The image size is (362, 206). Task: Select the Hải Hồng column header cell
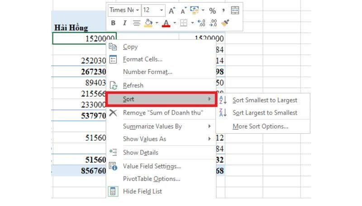[79, 28]
